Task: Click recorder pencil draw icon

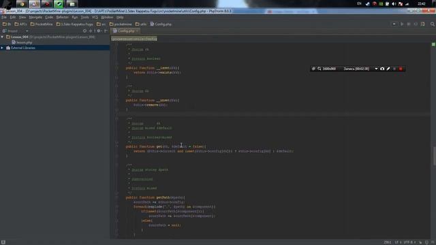Action: 388,69
